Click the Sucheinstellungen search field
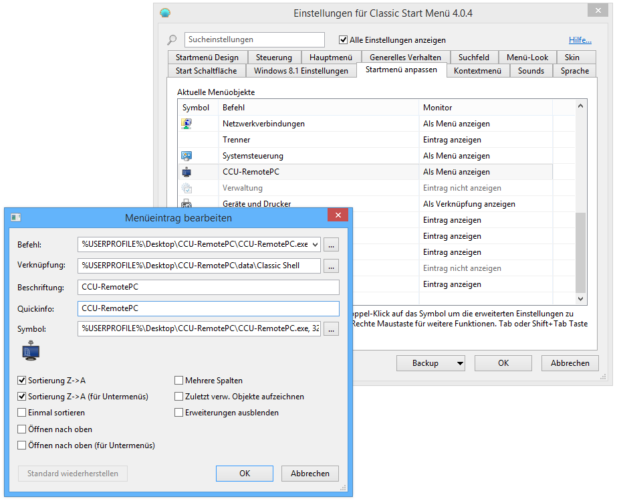The height and width of the screenshot is (501, 617). (x=254, y=39)
